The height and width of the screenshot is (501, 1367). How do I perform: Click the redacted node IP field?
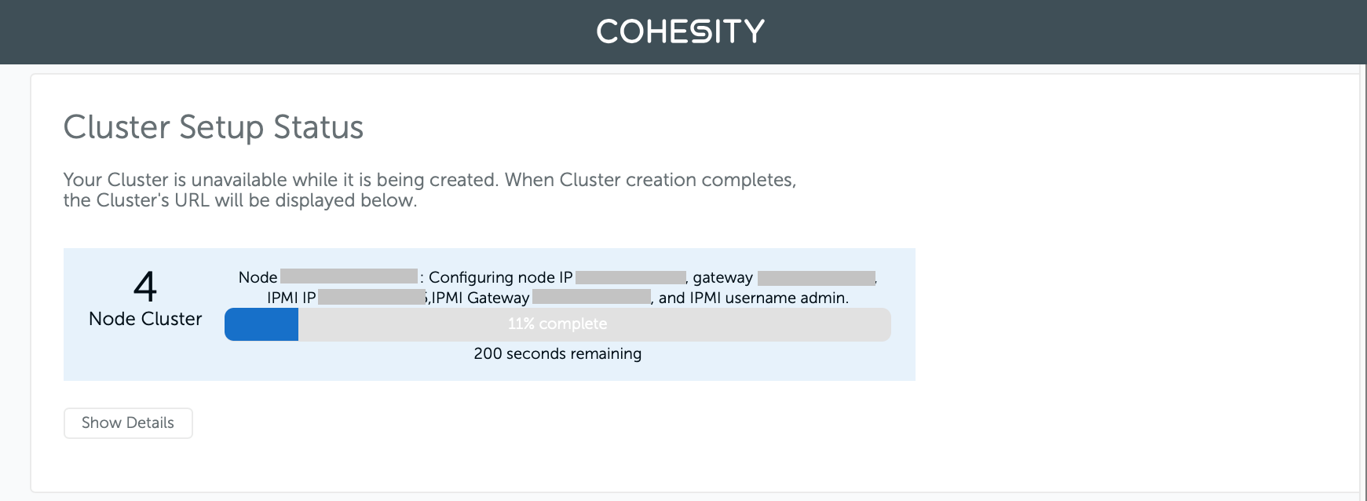[631, 276]
